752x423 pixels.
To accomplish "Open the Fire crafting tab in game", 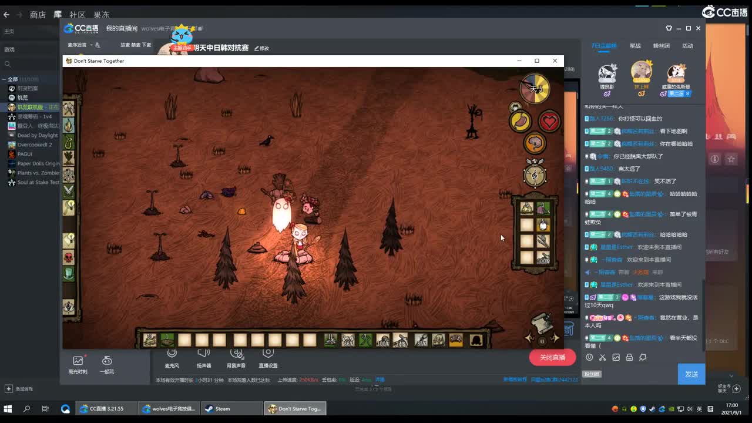I will tap(69, 126).
